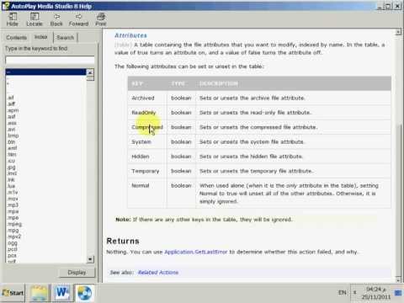Image resolution: width=404 pixels, height=303 pixels.
Task: Select the .ogg index entry
Action: 13,243
